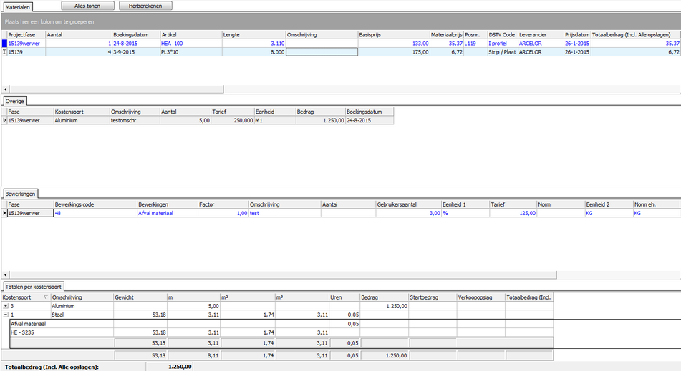Click the Basisprijs column header

394,35
